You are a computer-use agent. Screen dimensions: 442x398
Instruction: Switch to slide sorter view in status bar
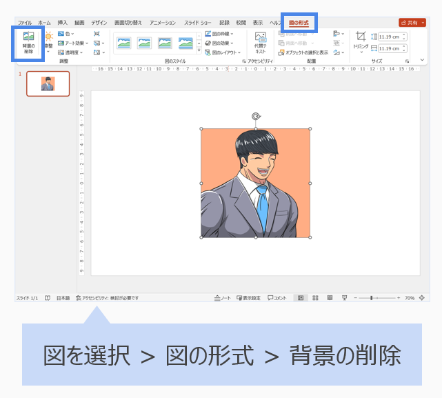click(315, 298)
